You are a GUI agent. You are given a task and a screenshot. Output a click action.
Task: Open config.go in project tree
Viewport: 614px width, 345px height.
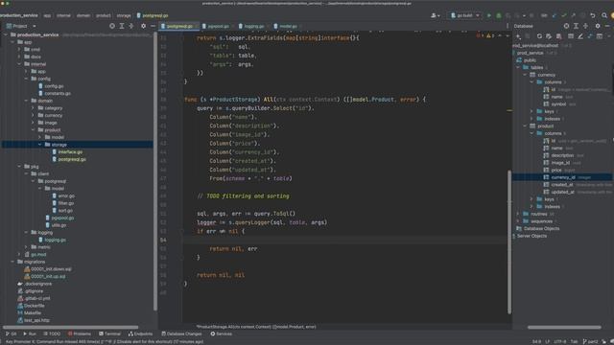click(54, 86)
